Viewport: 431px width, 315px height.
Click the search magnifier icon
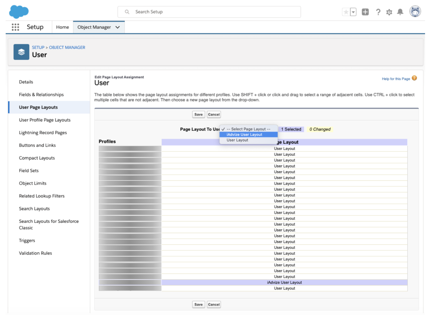[127, 12]
